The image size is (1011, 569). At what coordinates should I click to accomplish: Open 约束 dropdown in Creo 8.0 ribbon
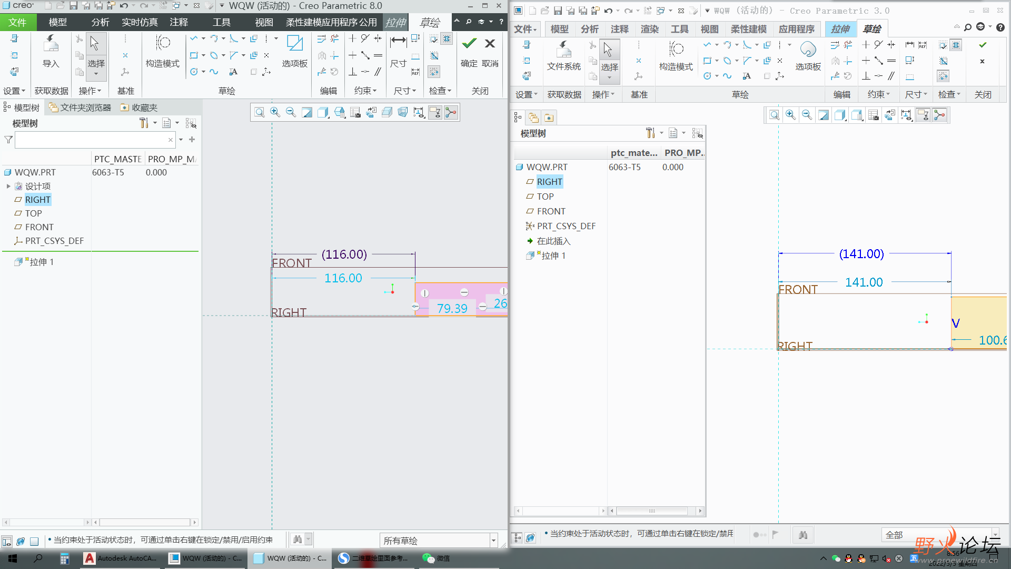[x=365, y=91]
